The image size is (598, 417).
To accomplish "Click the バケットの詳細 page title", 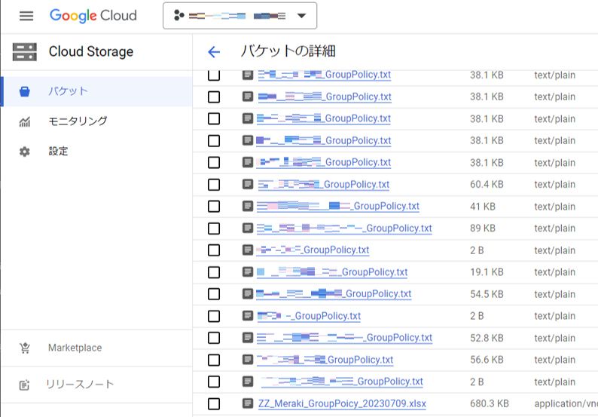I will [288, 51].
